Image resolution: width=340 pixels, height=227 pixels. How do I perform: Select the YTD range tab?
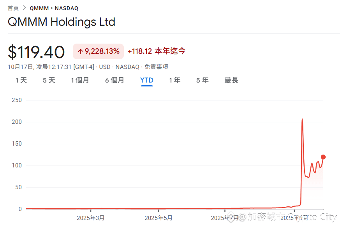(x=147, y=80)
